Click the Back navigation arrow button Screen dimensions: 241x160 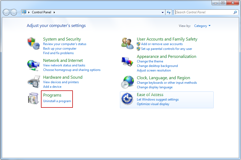(6, 12)
